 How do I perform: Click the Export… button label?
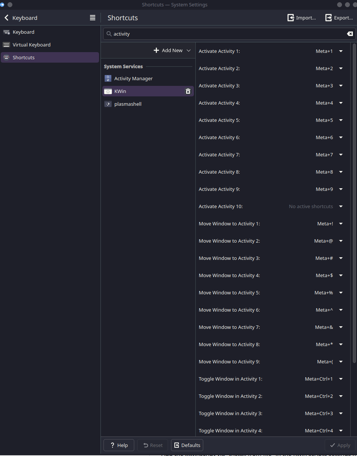pyautogui.click(x=343, y=18)
